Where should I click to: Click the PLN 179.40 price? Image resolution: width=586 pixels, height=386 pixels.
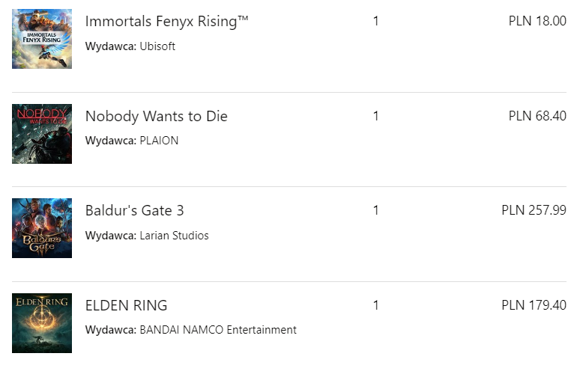click(x=534, y=305)
